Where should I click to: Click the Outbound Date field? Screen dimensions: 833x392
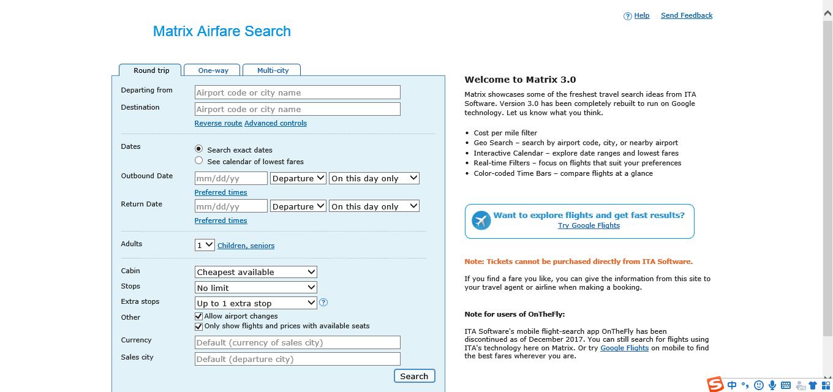pos(231,178)
